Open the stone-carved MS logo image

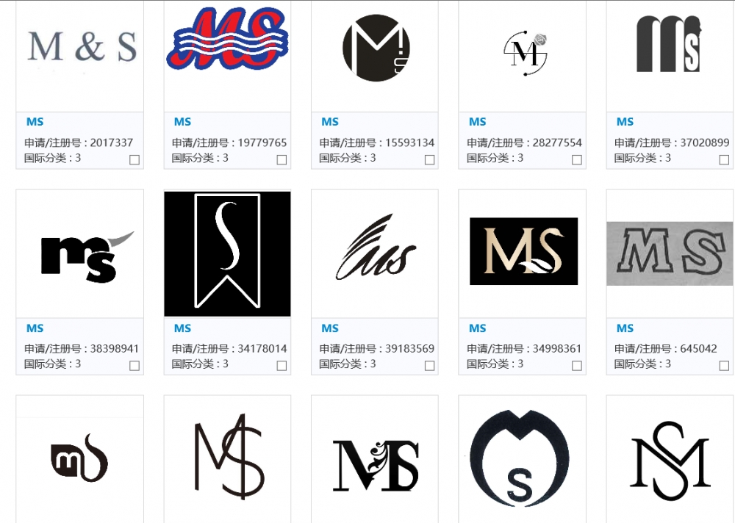tap(670, 253)
